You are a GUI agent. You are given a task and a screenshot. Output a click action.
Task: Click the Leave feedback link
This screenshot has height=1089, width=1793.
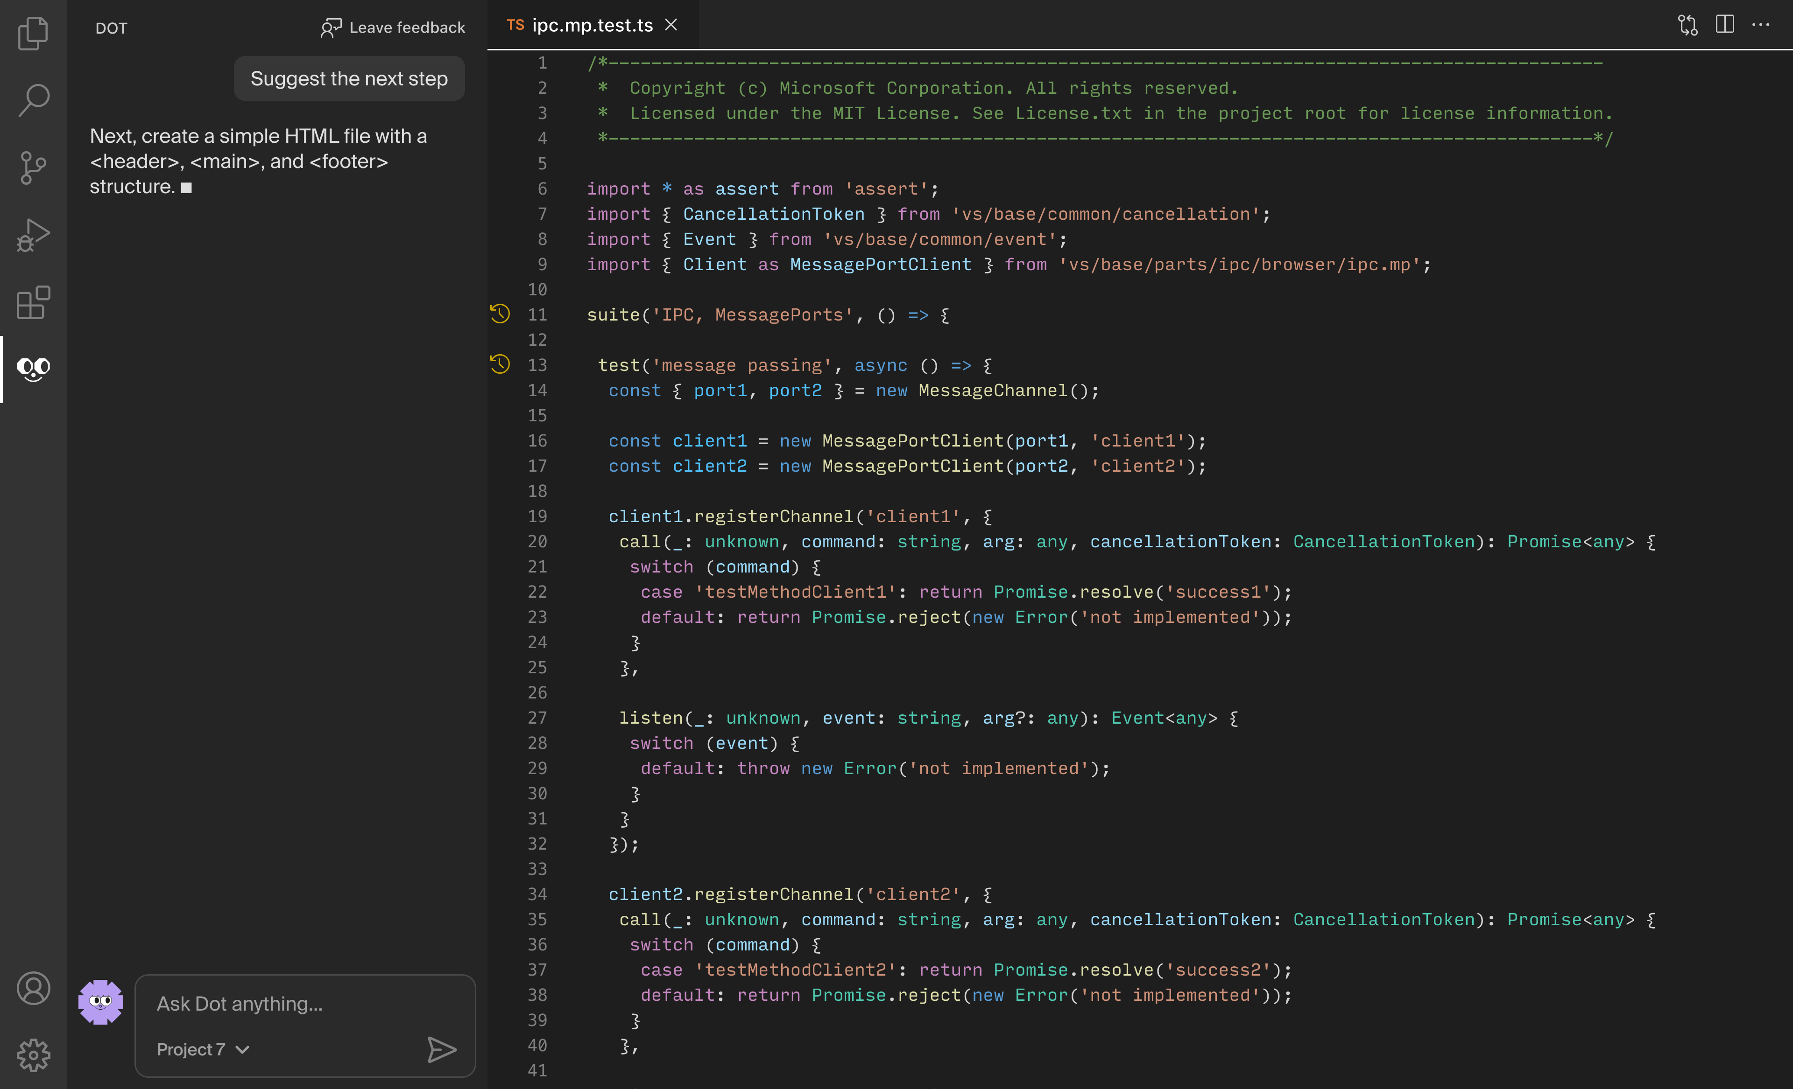[x=393, y=28]
